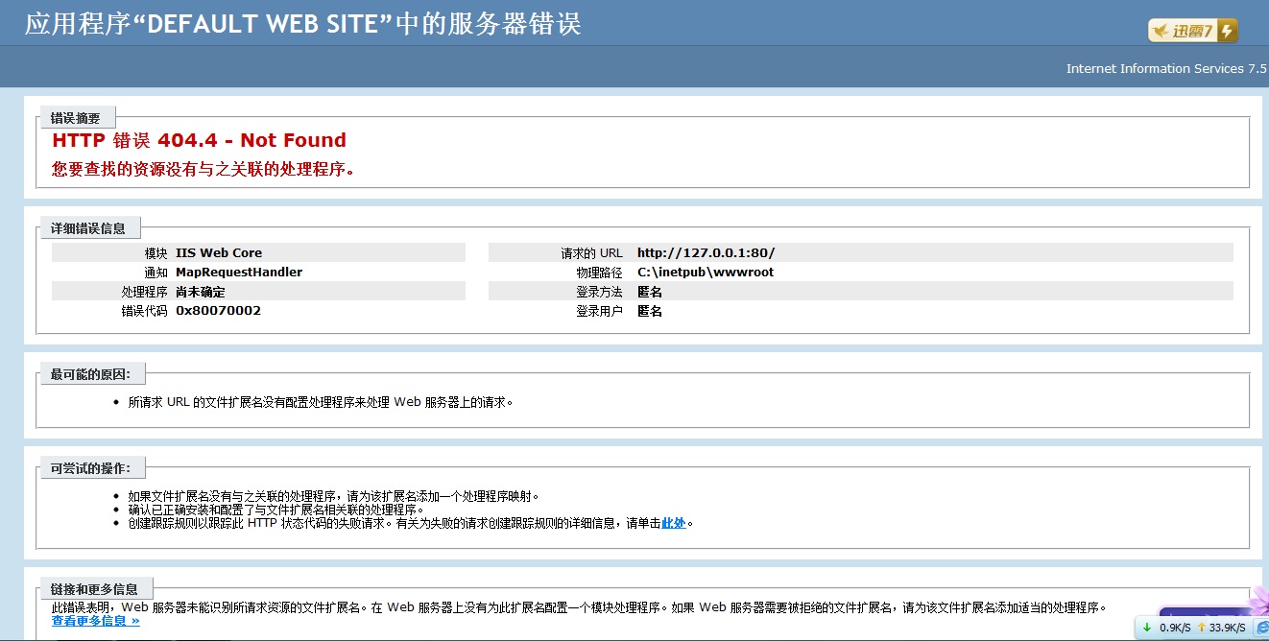
Task: Click the Internet Information Services 7.5 text
Action: click(1166, 69)
